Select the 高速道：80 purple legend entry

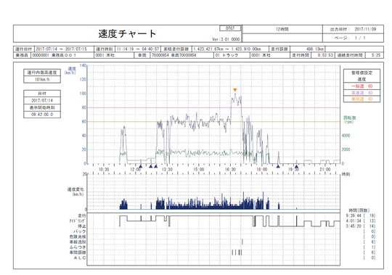(362, 93)
